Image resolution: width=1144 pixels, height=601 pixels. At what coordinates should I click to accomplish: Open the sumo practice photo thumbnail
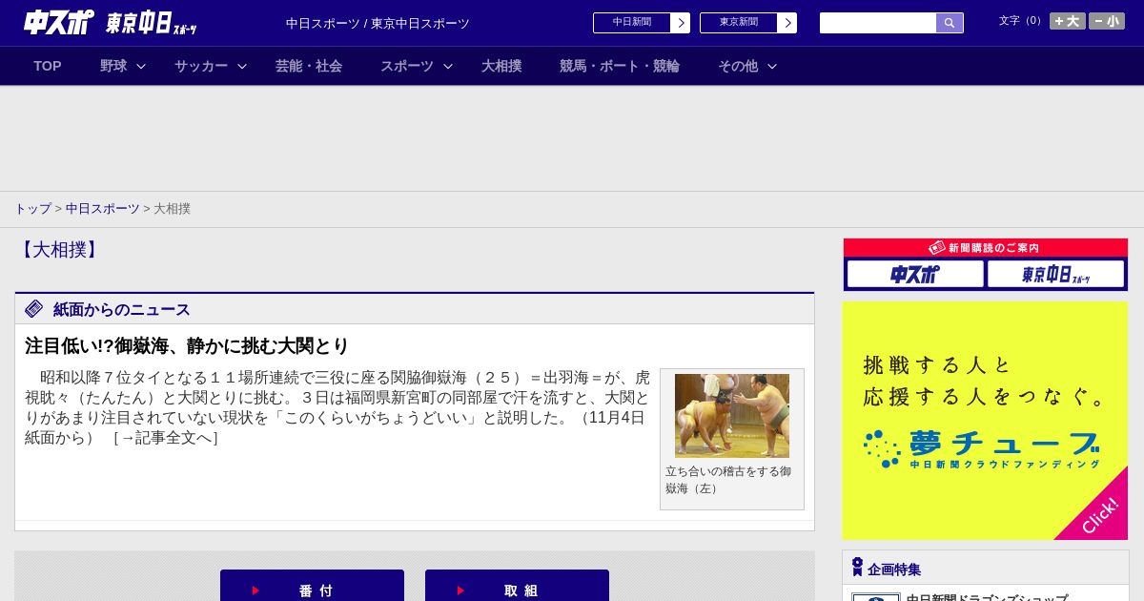[732, 416]
